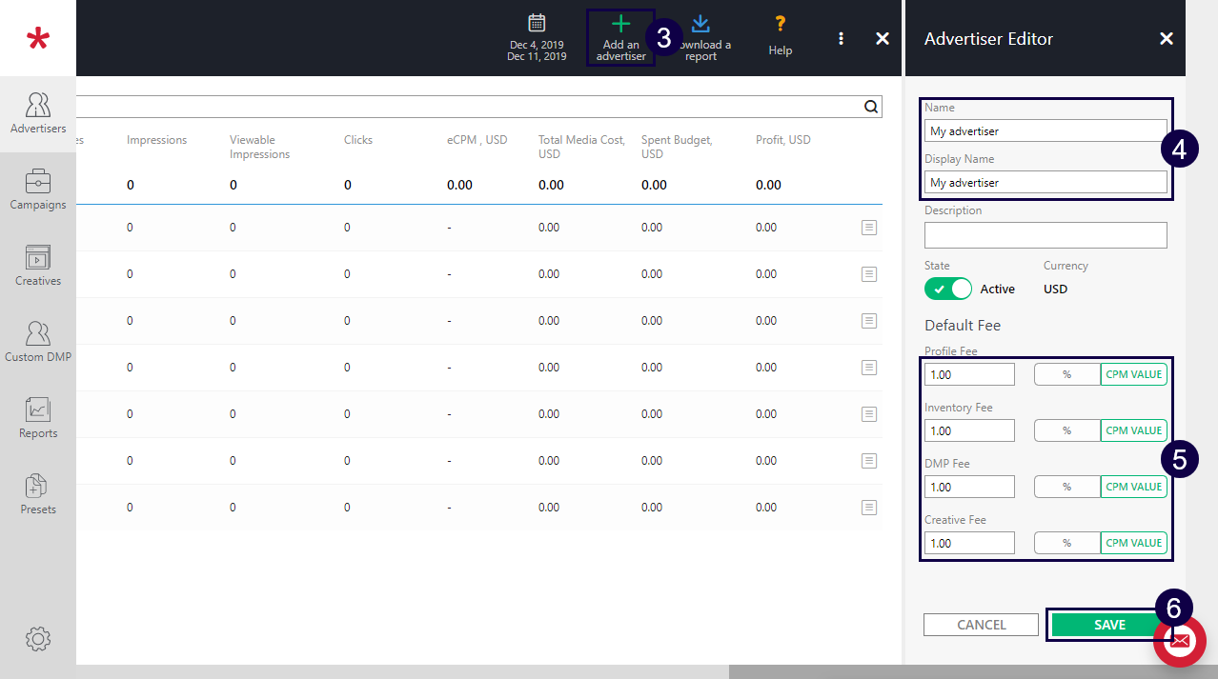This screenshot has width=1218, height=679.
Task: Toggle the Active state switch
Action: [947, 289]
